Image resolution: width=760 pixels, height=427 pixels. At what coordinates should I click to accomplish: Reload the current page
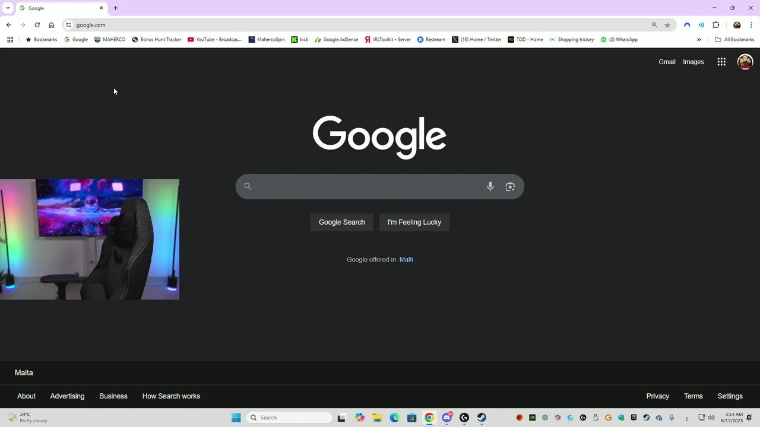[x=37, y=25]
